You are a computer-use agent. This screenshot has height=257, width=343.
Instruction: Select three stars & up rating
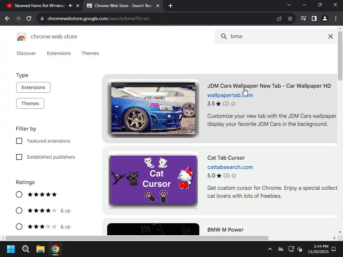tap(19, 227)
